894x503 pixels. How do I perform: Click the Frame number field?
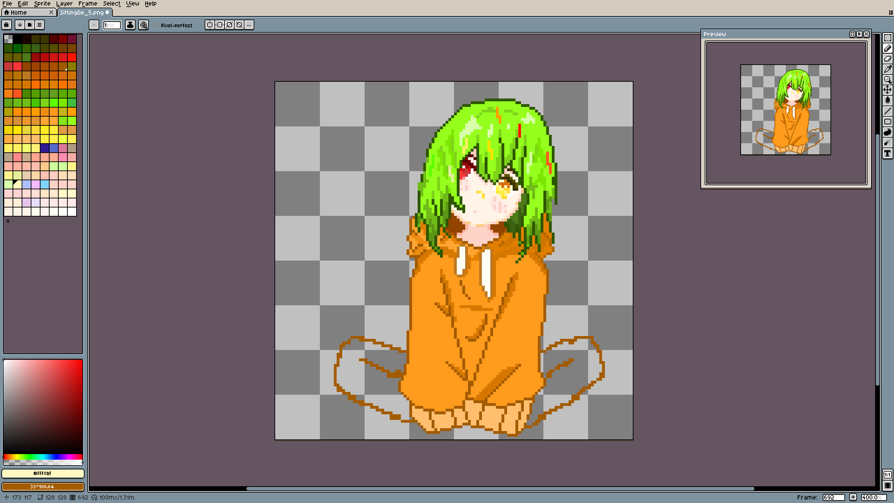(833, 497)
